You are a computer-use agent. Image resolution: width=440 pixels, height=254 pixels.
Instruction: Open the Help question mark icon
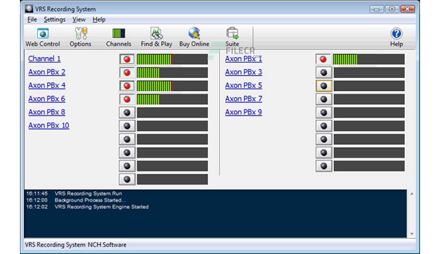[396, 37]
